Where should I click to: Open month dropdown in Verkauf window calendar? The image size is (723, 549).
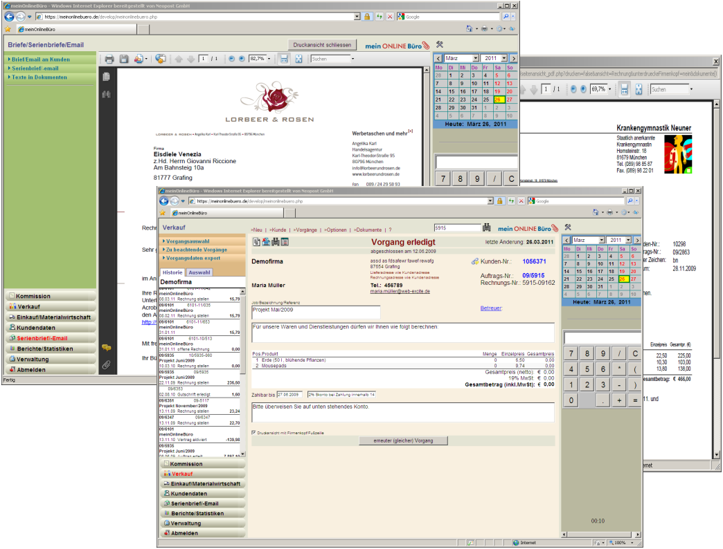point(601,240)
